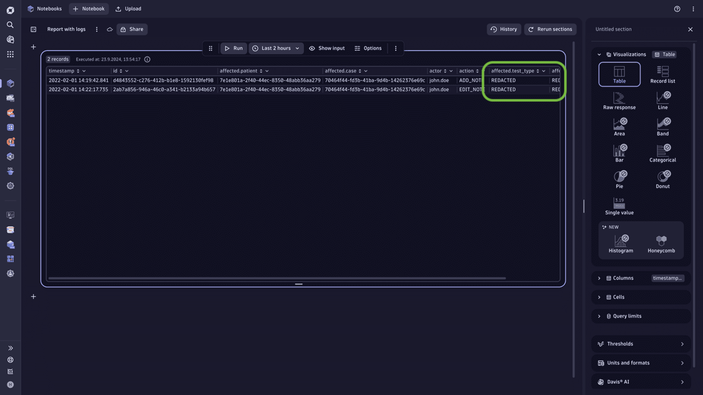Pick the new Histogram visualization
Viewport: 703px width, 395px height.
tap(621, 243)
